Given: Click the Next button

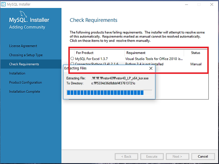Looking at the screenshot, I should pos(177,156).
